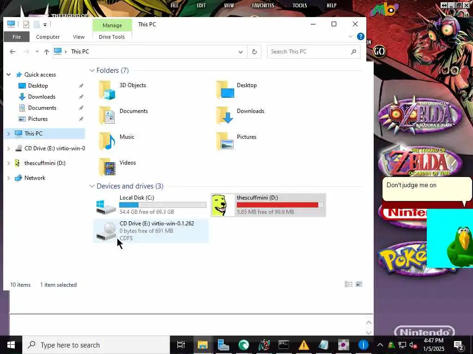This screenshot has width=473, height=354.
Task: Select Network in navigation pane
Action: click(x=35, y=178)
